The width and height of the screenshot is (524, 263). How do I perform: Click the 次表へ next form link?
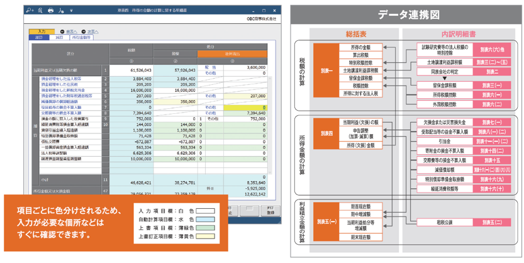(x=93, y=31)
